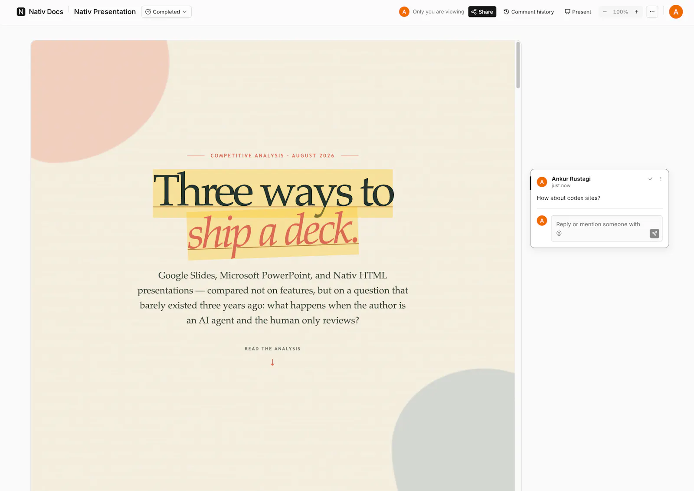The height and width of the screenshot is (491, 694).
Task: Open the more options ellipsis menu
Action: pos(652,12)
